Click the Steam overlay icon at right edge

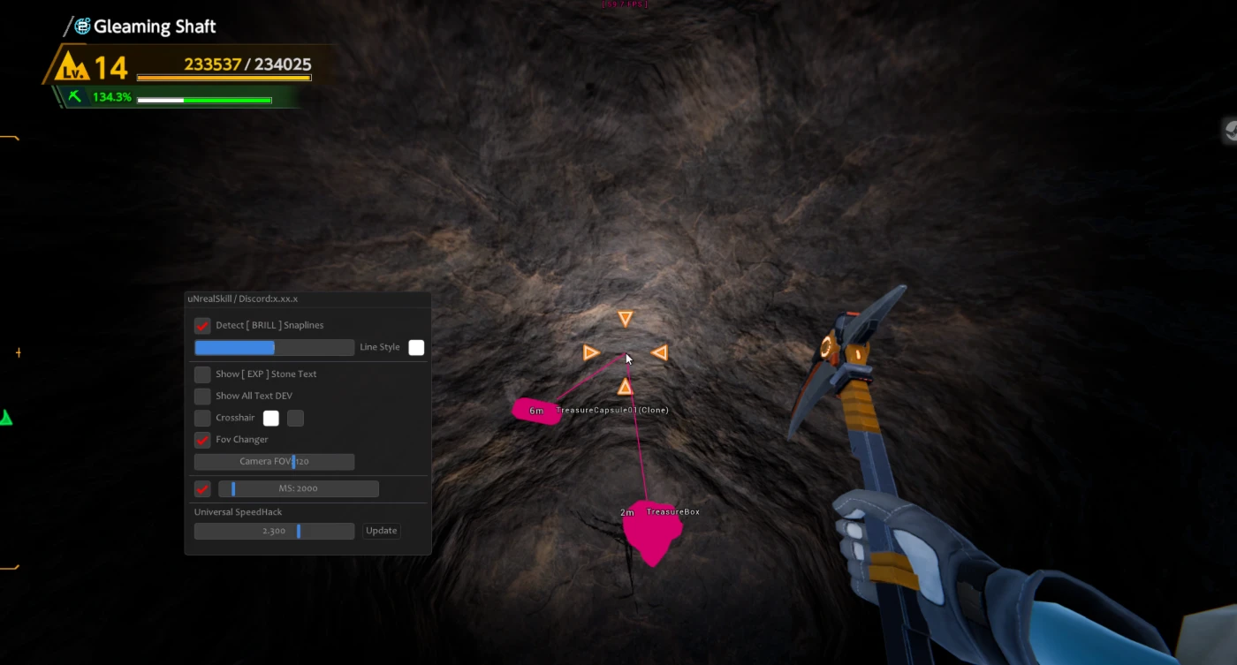coord(1230,132)
